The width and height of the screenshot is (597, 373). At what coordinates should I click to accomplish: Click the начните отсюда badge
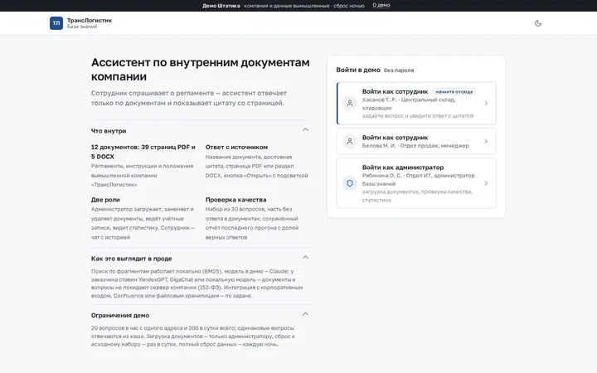pyautogui.click(x=454, y=92)
